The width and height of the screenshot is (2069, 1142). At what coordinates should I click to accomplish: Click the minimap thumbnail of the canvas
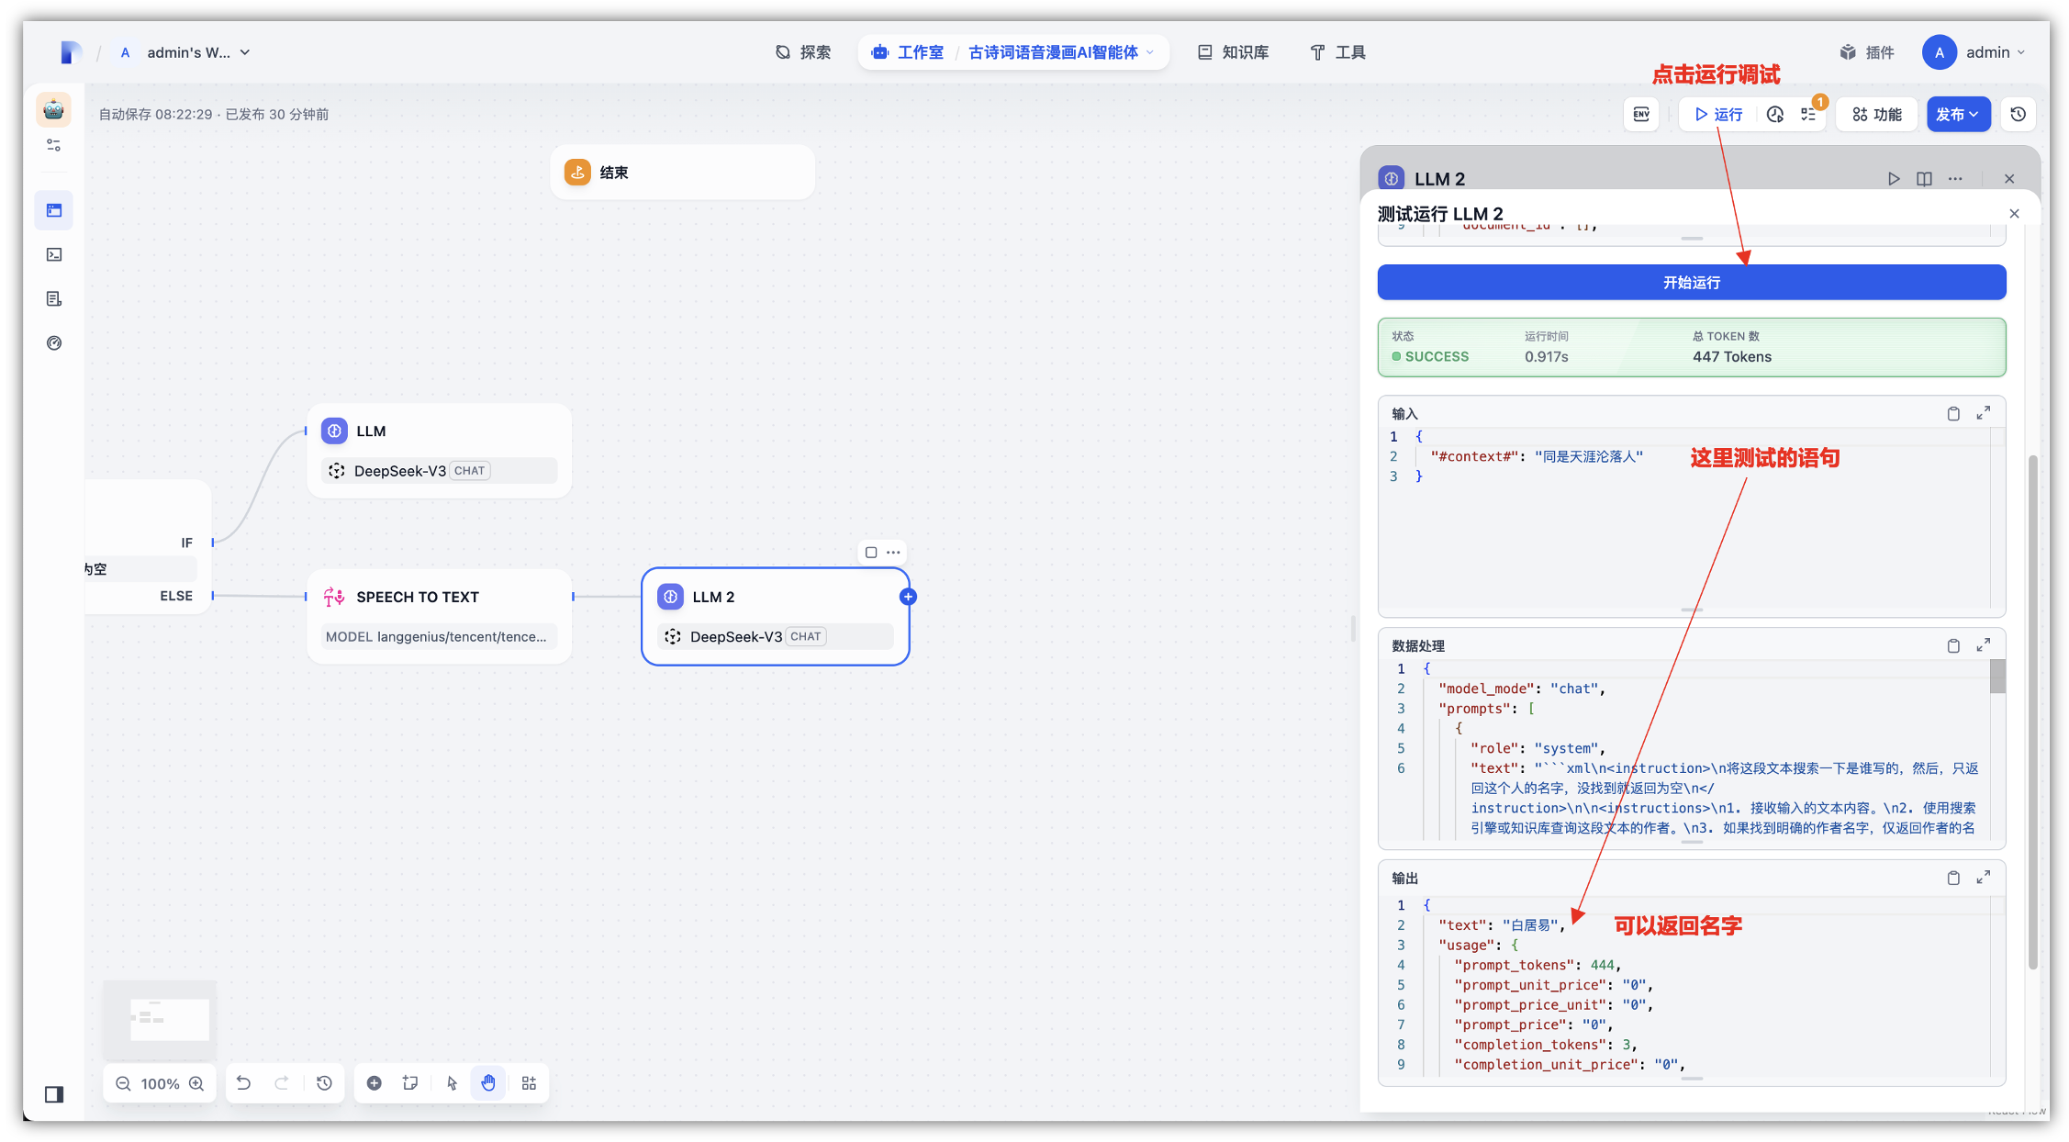click(161, 1019)
